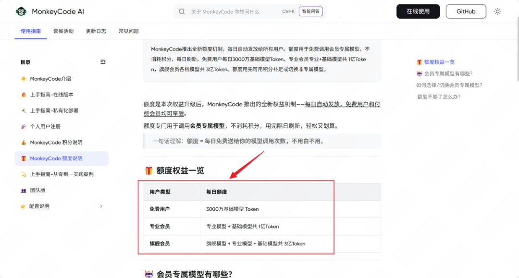Open MonkeyCode介绍 in the sidebar
Image resolution: width=519 pixels, height=278 pixels.
coord(62,79)
